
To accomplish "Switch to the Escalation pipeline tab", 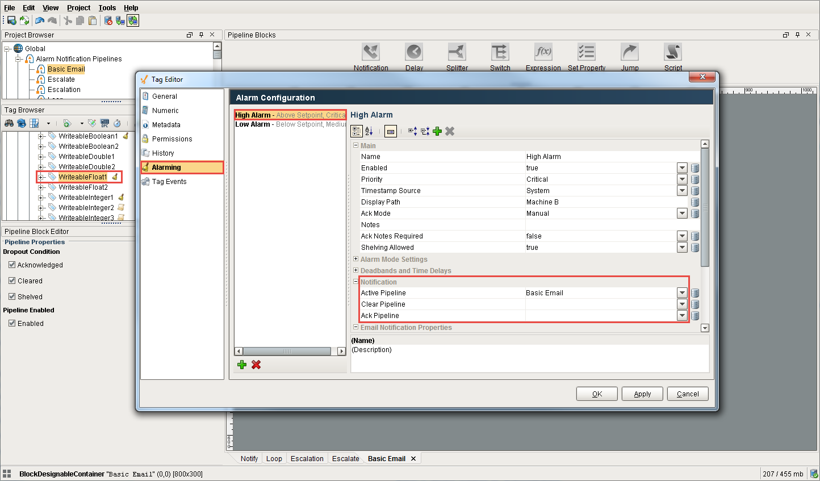I will click(307, 459).
